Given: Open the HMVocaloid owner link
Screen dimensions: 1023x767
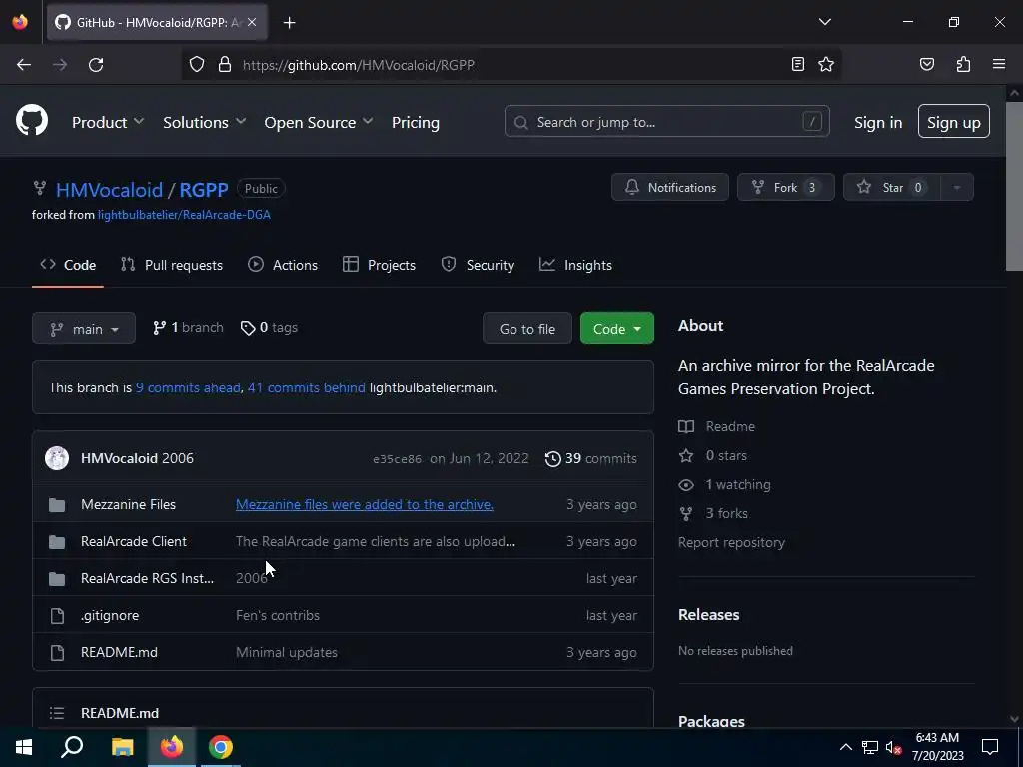Looking at the screenshot, I should coord(110,190).
